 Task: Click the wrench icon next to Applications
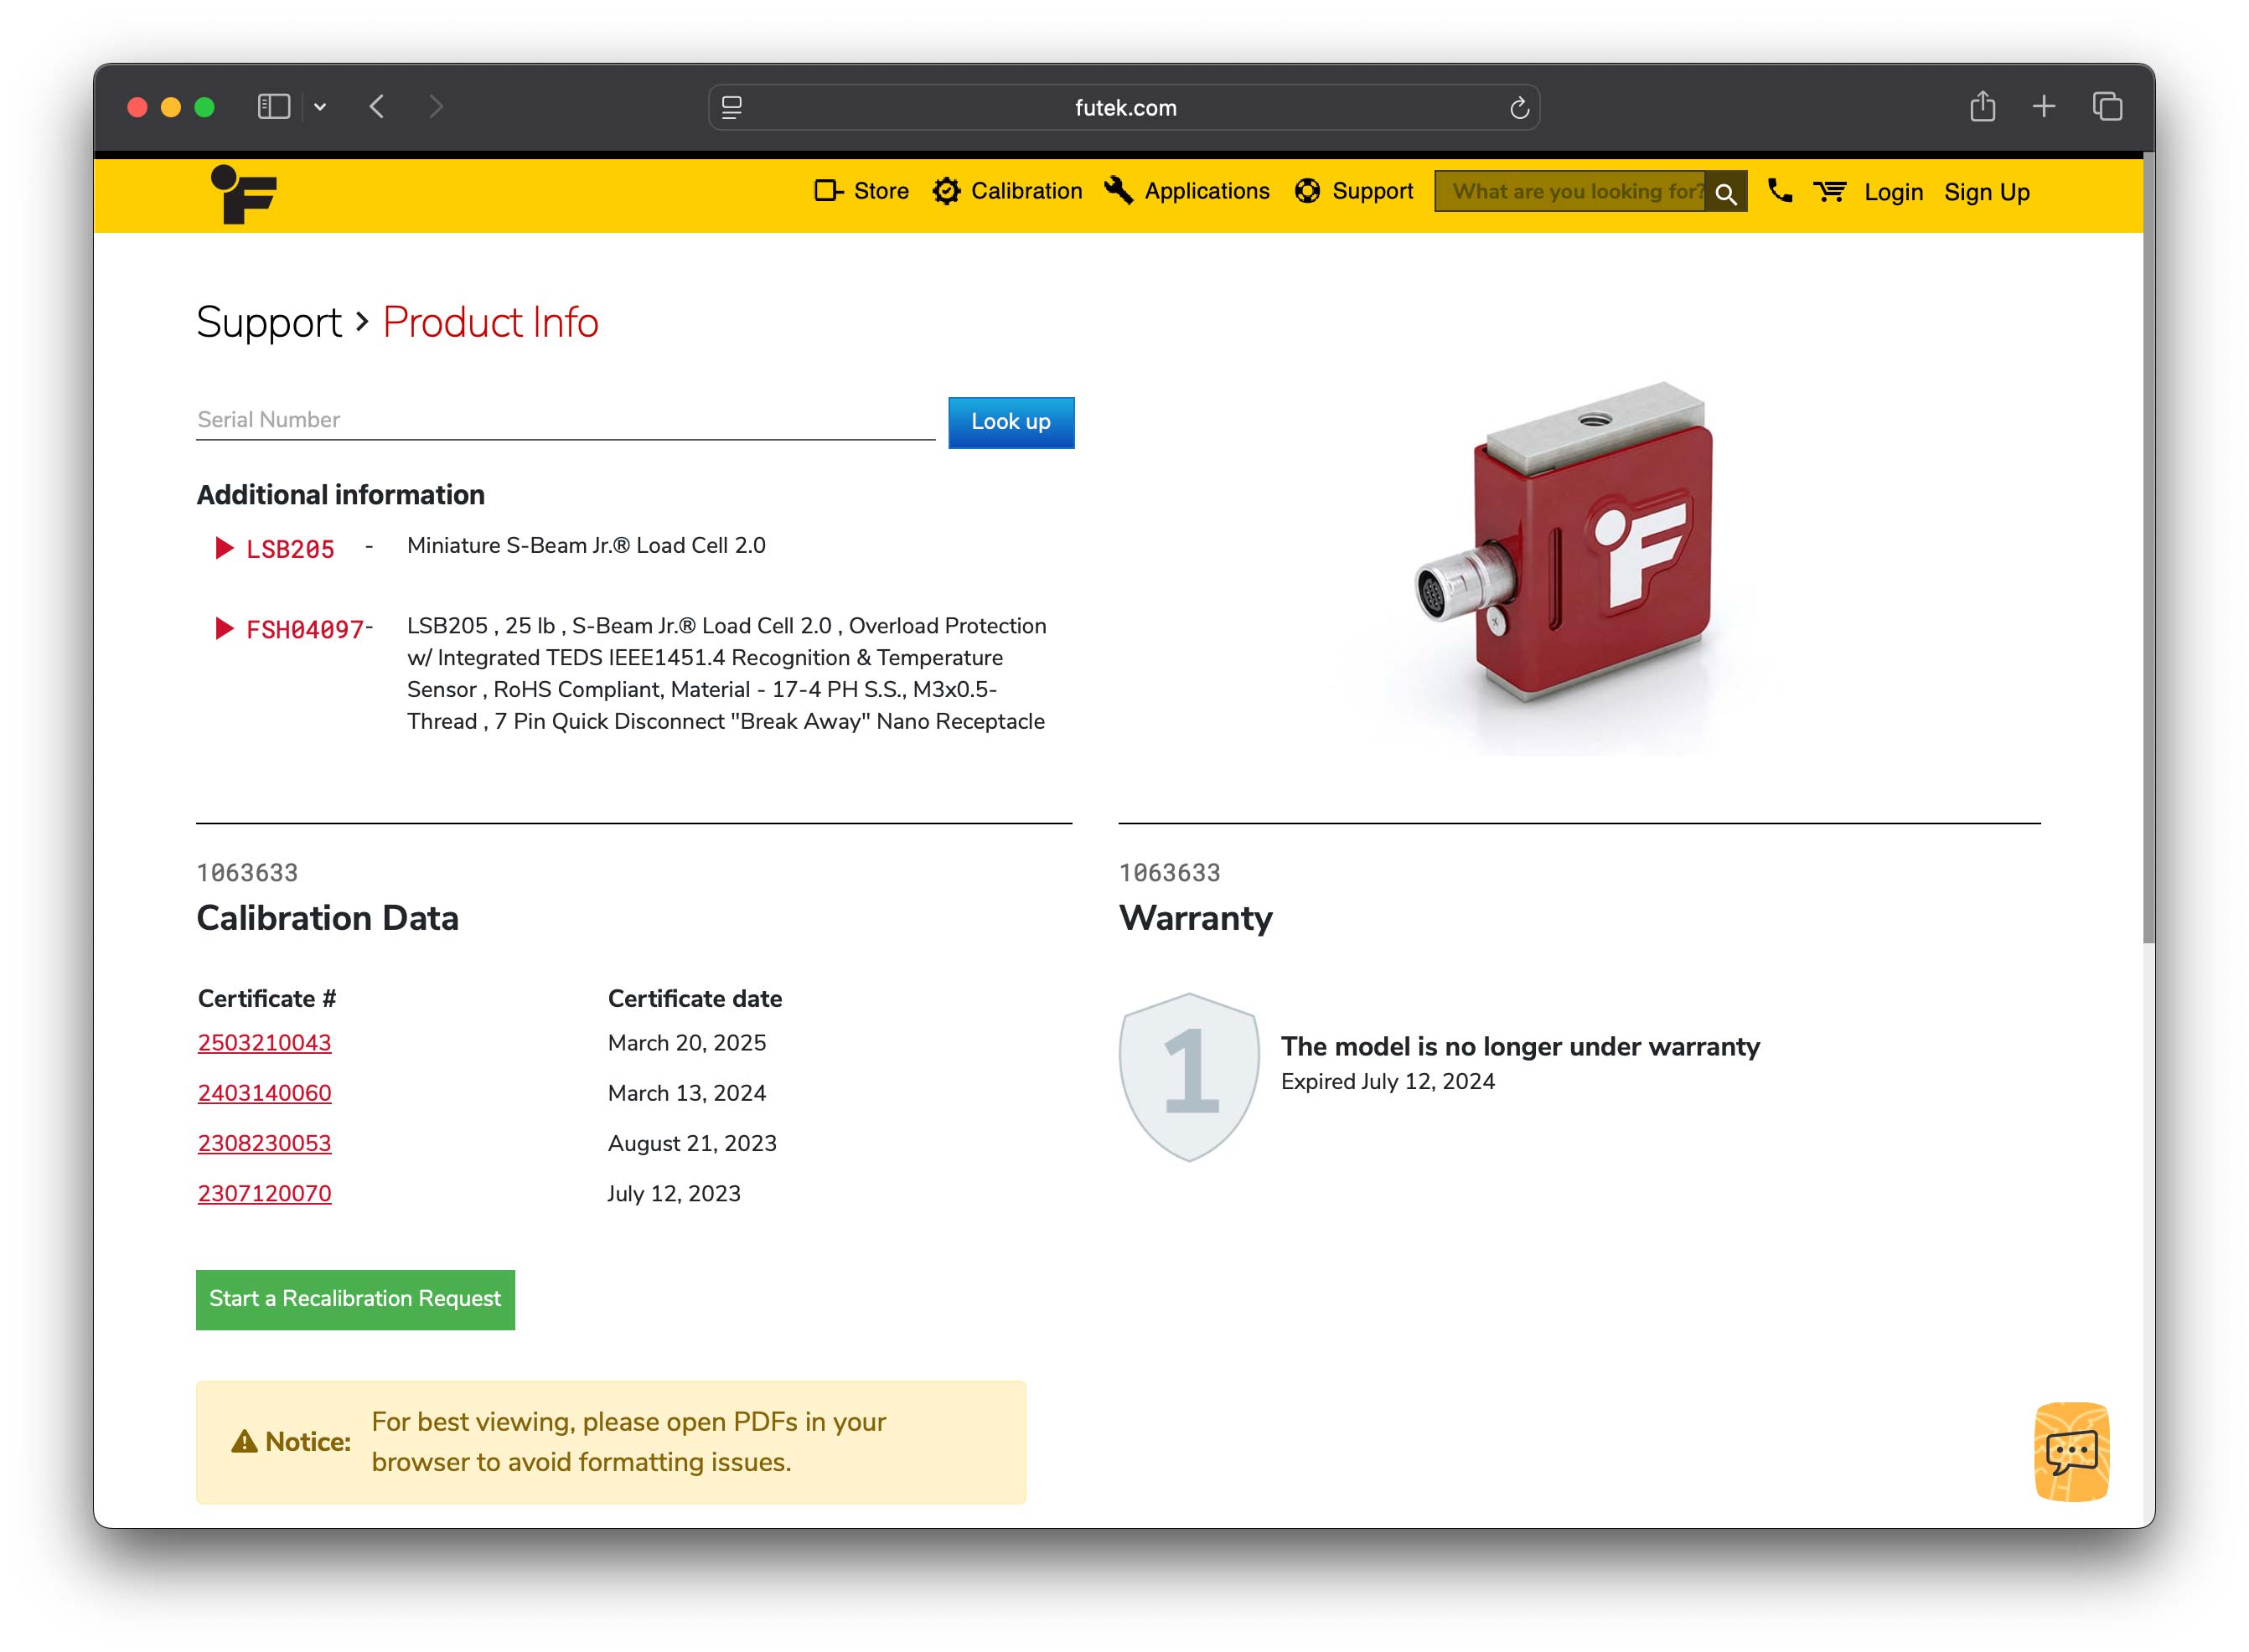click(x=1118, y=190)
